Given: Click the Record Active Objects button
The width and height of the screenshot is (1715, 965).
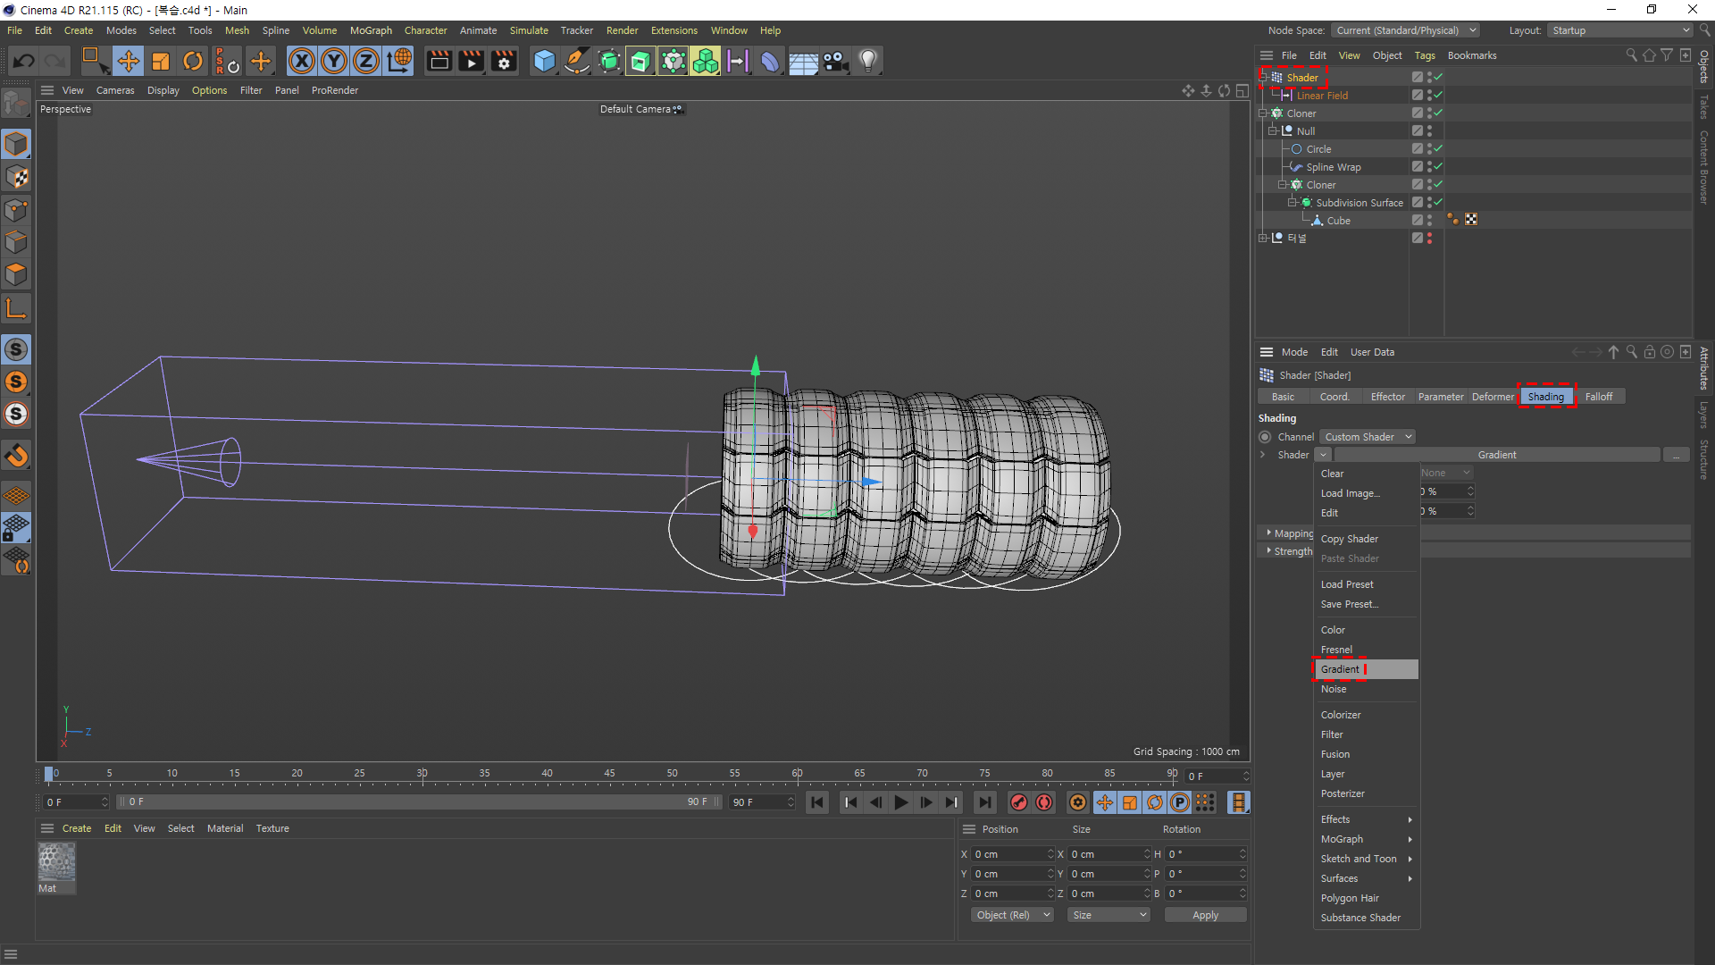Looking at the screenshot, I should [x=1018, y=802].
